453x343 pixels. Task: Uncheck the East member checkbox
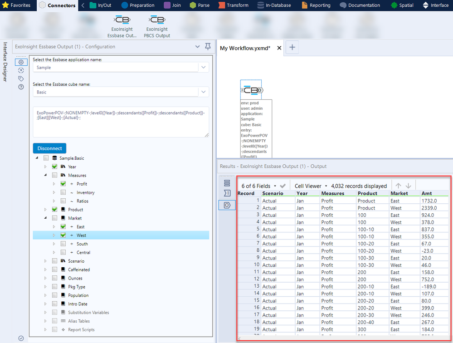[63, 226]
